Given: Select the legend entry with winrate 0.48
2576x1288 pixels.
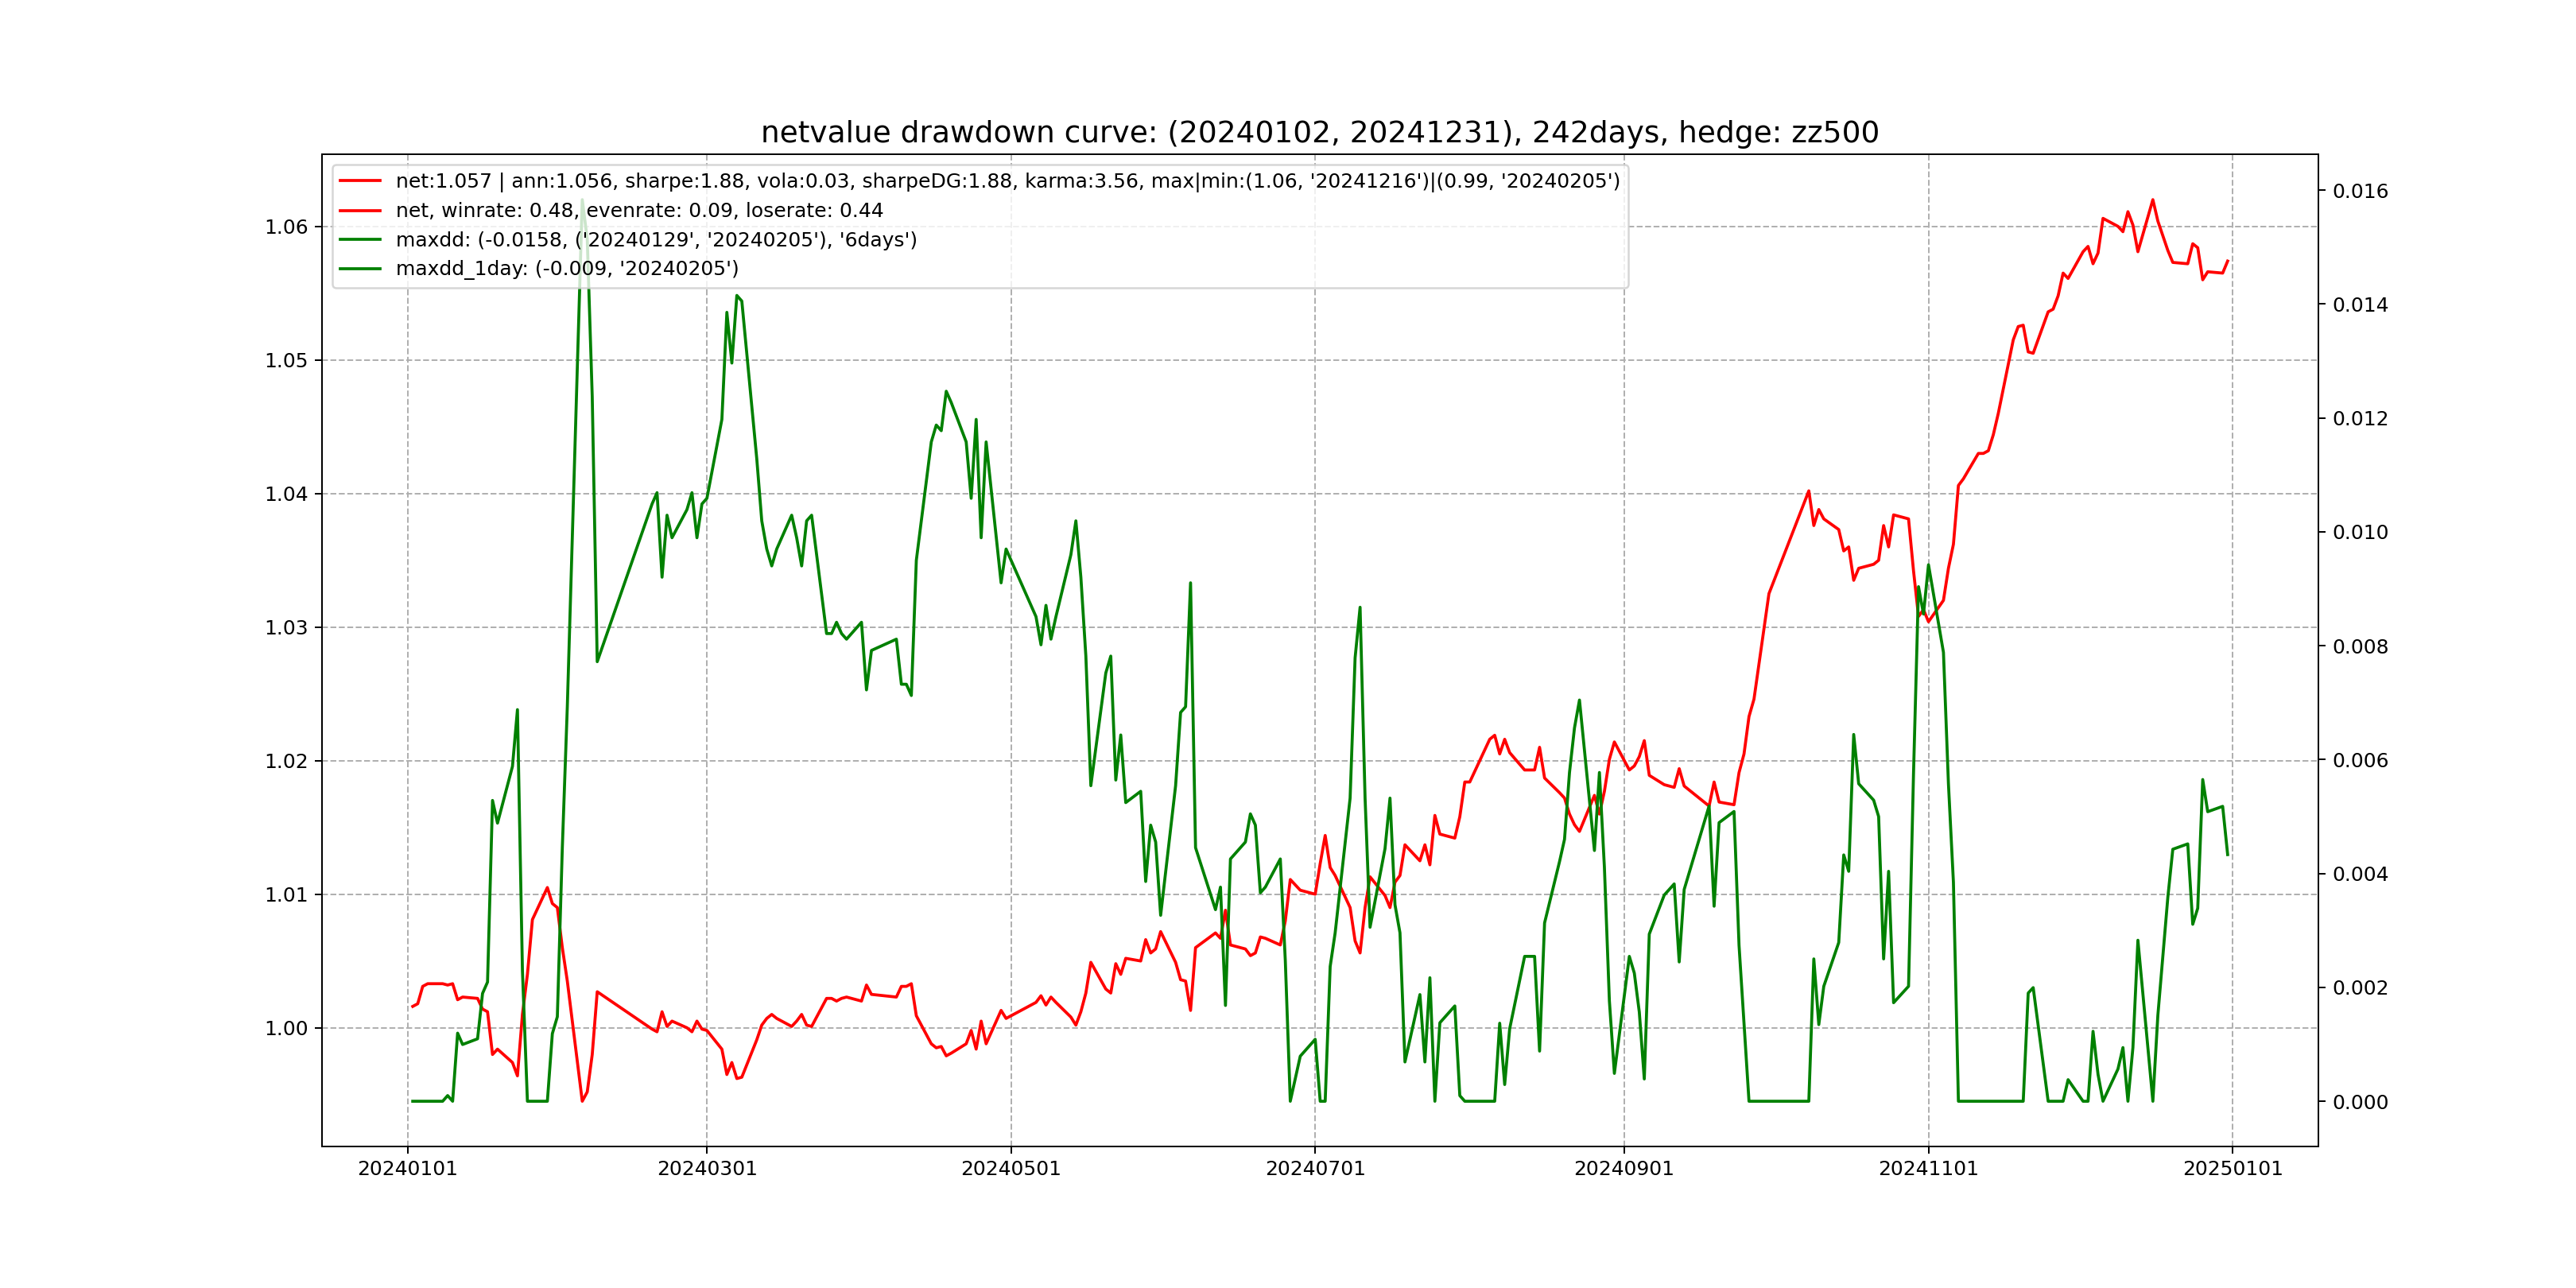Looking at the screenshot, I should [639, 211].
